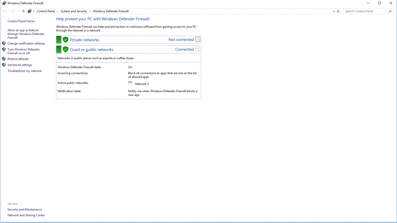Click Not connected status text
The height and width of the screenshot is (223, 397).
tap(181, 40)
